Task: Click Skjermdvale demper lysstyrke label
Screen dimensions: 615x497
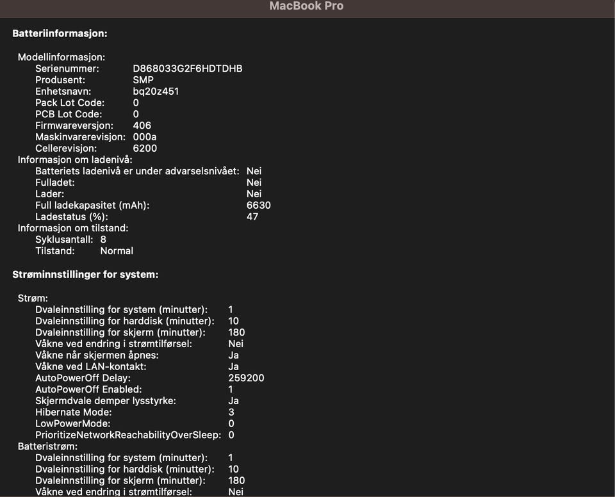Action: pos(106,400)
